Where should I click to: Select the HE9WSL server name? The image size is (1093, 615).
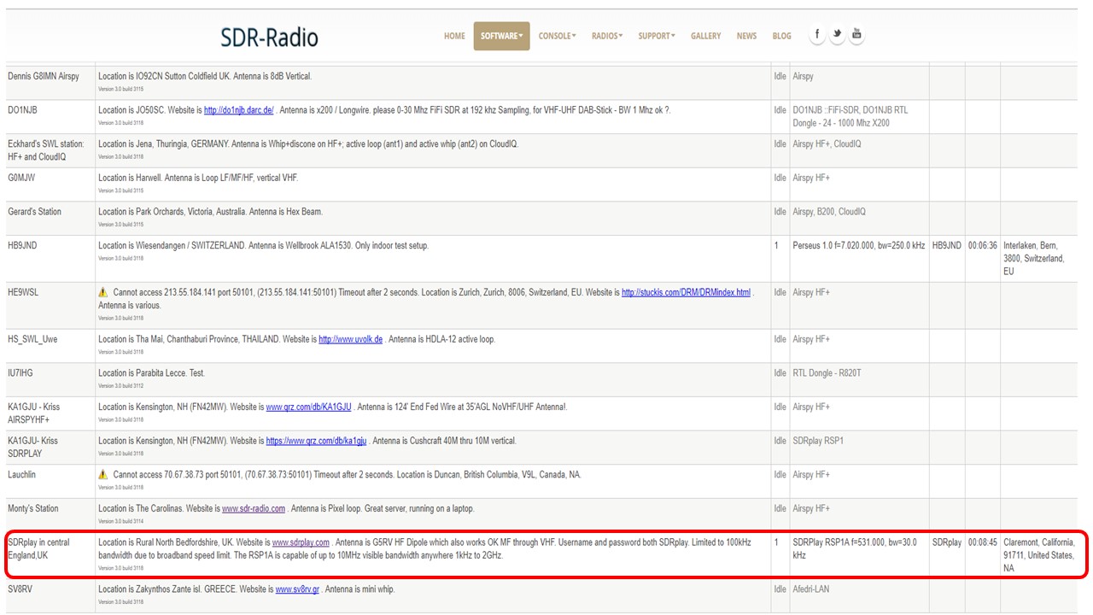[23, 292]
